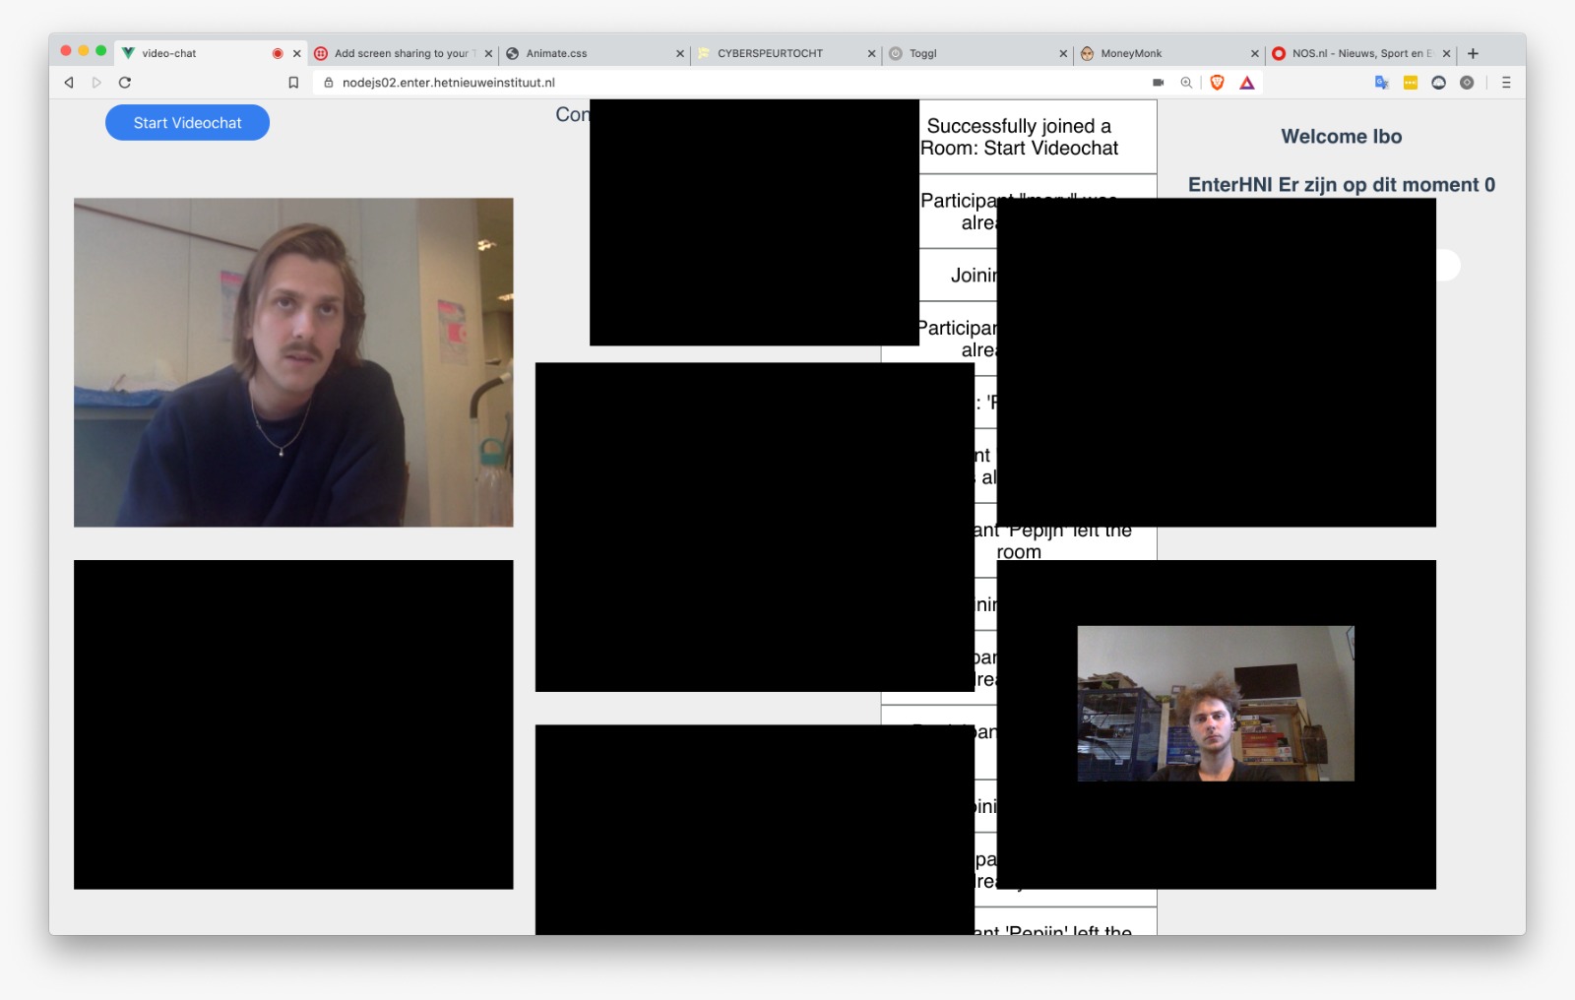Viewport: 1575px width, 1000px height.
Task: Click the browser back arrow
Action: (69, 83)
